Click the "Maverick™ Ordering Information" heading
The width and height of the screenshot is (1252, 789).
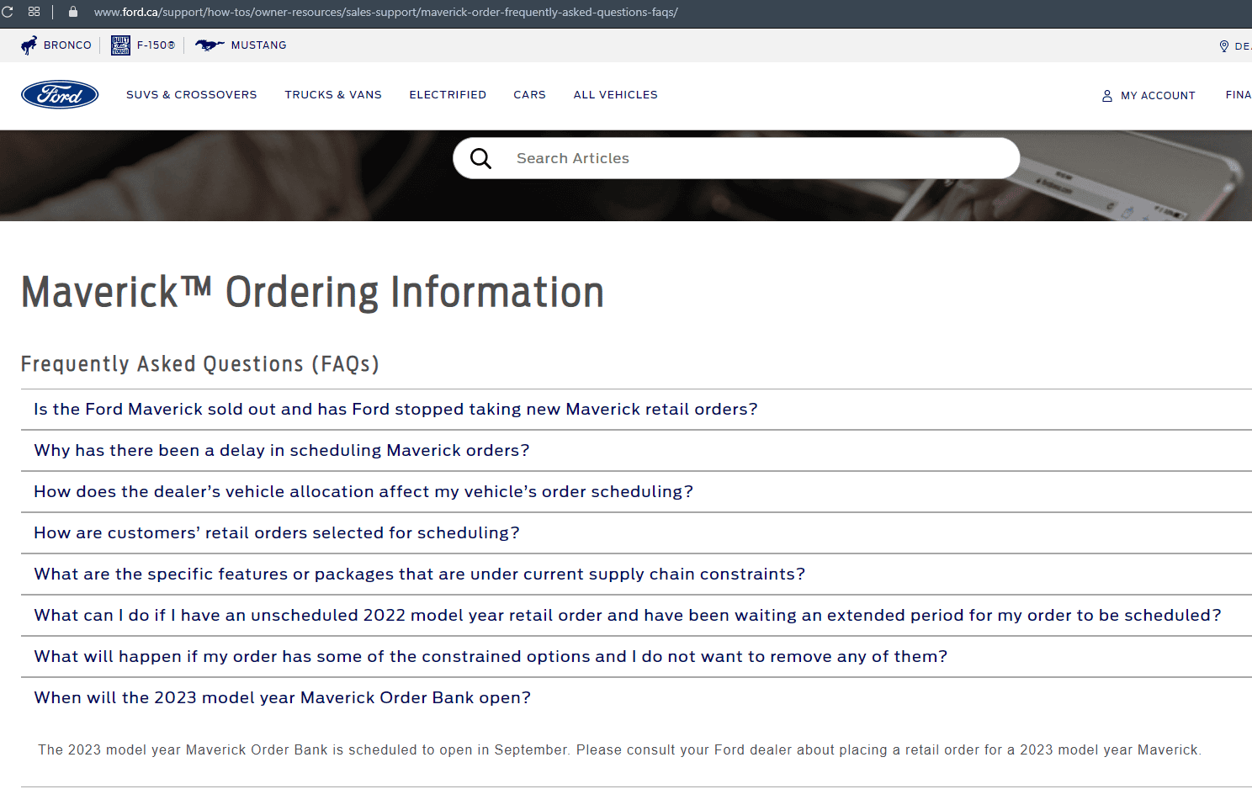click(x=312, y=293)
